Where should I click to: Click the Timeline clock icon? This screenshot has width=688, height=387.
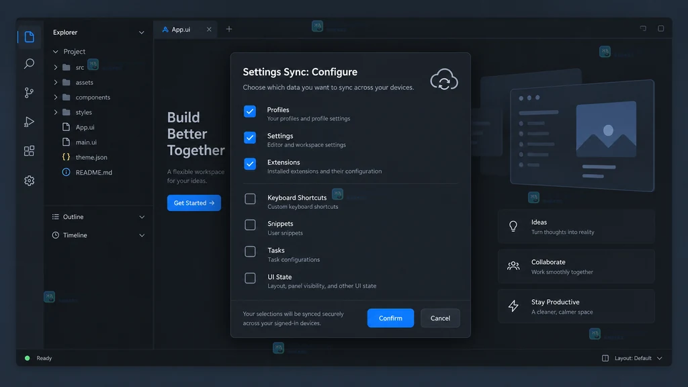55,235
